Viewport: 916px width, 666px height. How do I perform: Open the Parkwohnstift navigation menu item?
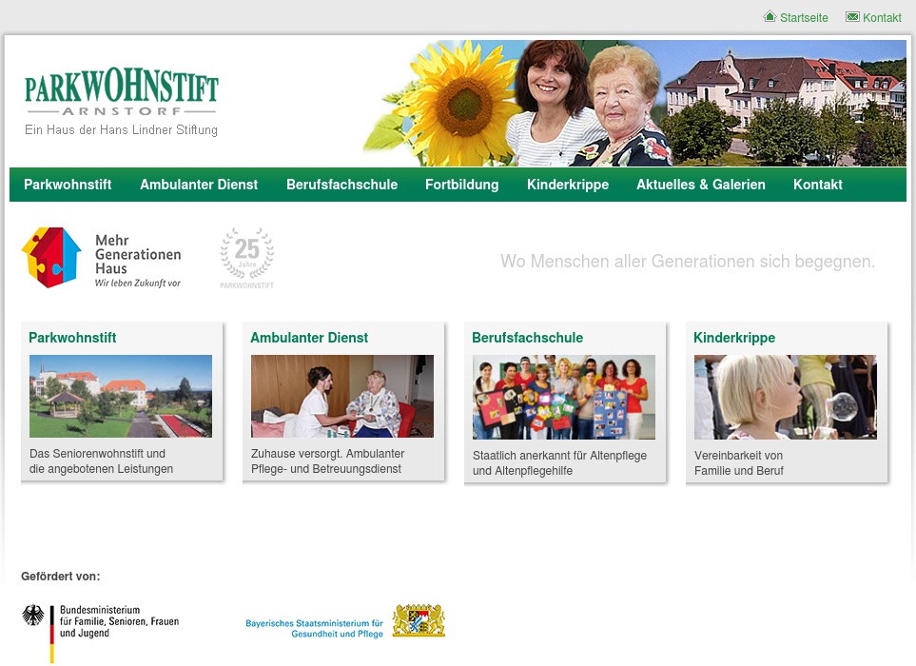[68, 185]
